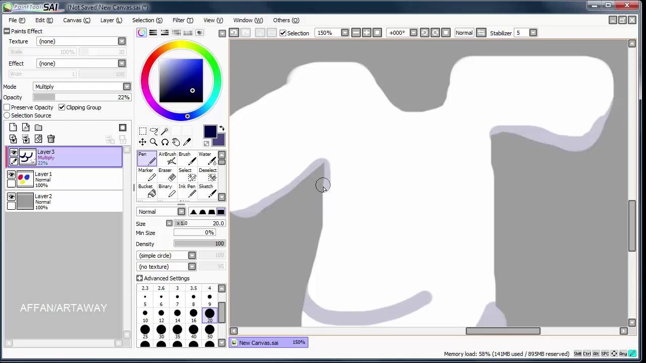Hide Layer3 using its eye icon
This screenshot has height=363, width=646.
[14, 152]
